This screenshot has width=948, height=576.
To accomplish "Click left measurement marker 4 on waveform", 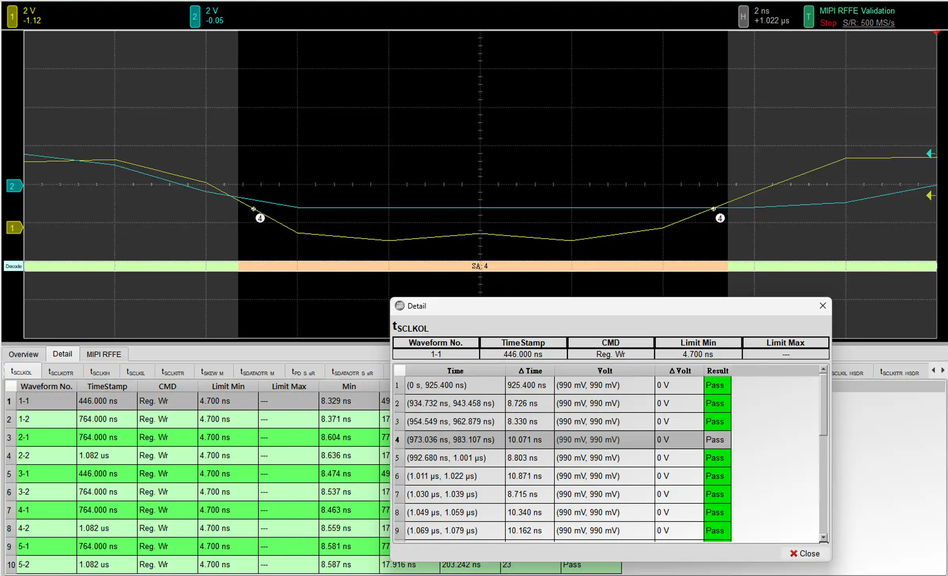I will point(260,218).
